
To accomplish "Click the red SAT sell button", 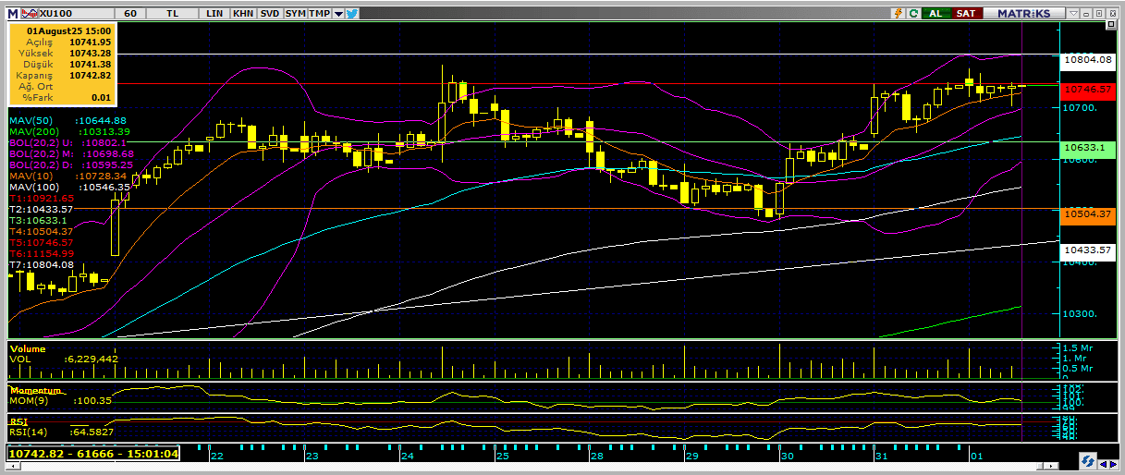I will pyautogui.click(x=966, y=14).
